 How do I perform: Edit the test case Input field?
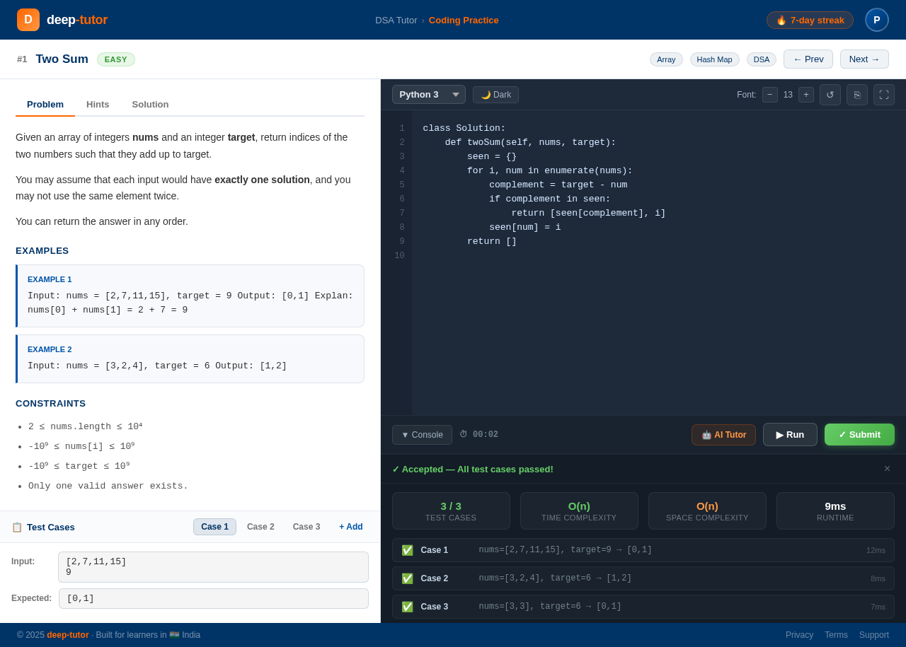[x=213, y=566]
